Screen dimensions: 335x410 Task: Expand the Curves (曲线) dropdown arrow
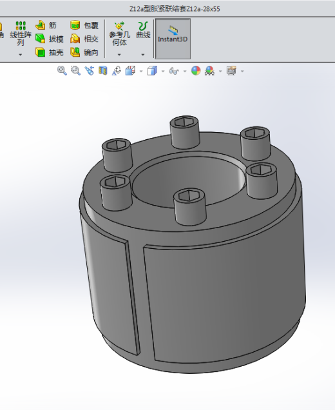tap(142, 55)
